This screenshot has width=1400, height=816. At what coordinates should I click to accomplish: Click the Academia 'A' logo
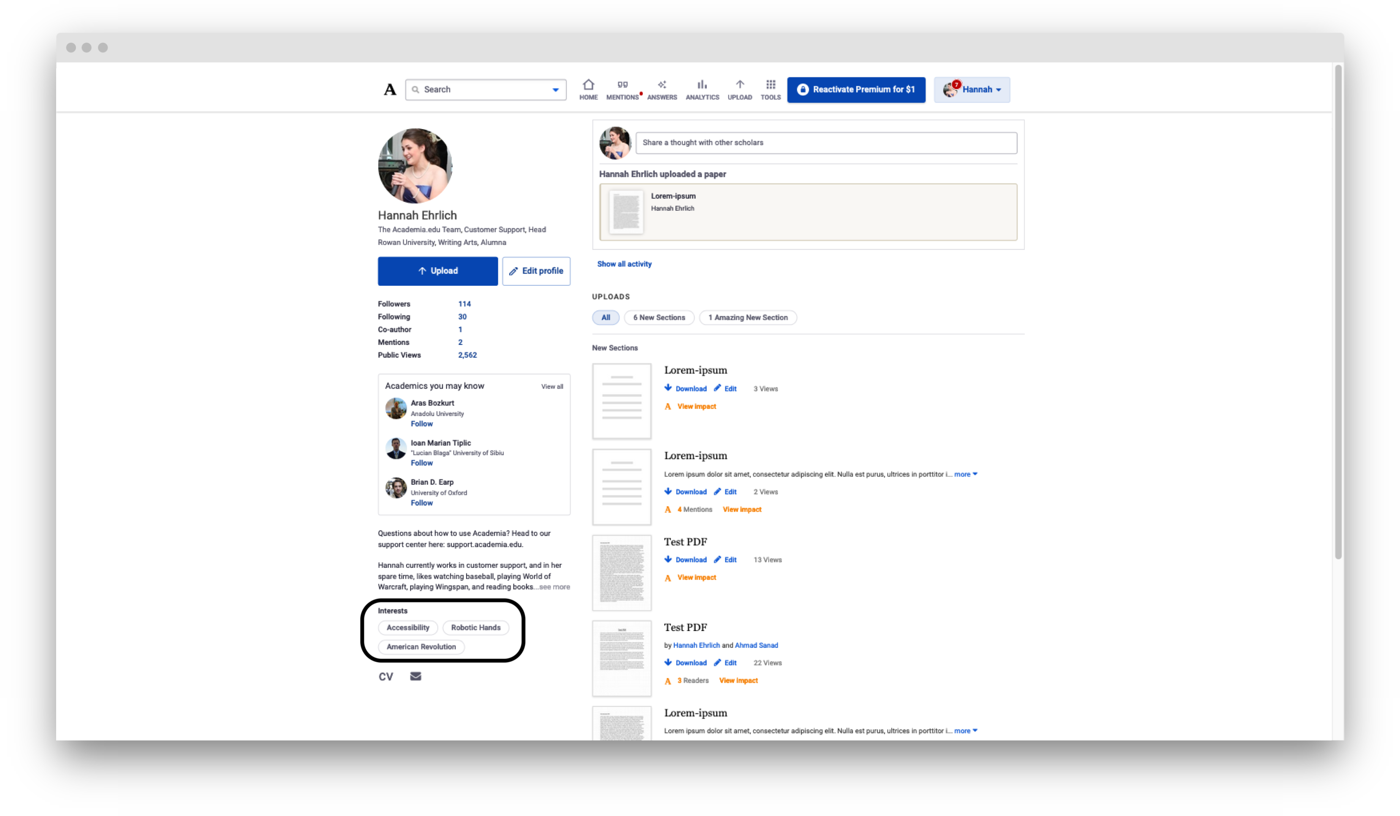(390, 89)
